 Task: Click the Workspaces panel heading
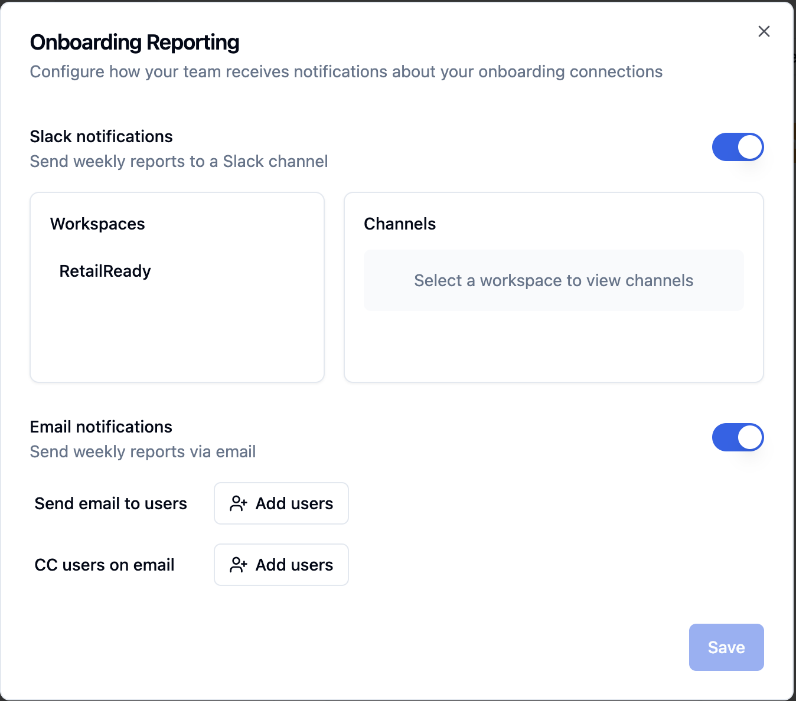[x=97, y=224]
